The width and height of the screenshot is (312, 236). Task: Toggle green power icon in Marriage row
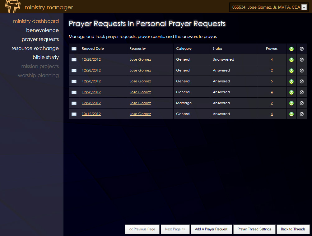(x=291, y=103)
